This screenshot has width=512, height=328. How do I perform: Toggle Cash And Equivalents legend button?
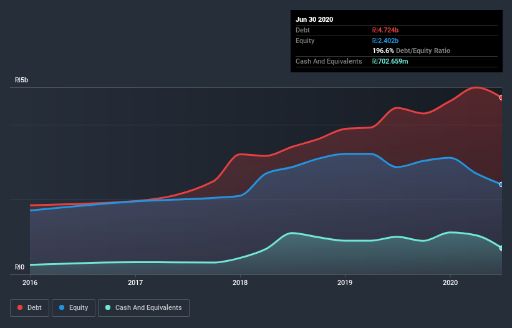click(x=143, y=308)
